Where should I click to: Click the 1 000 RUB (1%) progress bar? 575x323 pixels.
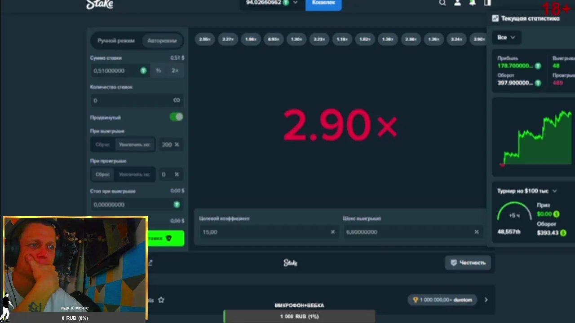pyautogui.click(x=299, y=316)
